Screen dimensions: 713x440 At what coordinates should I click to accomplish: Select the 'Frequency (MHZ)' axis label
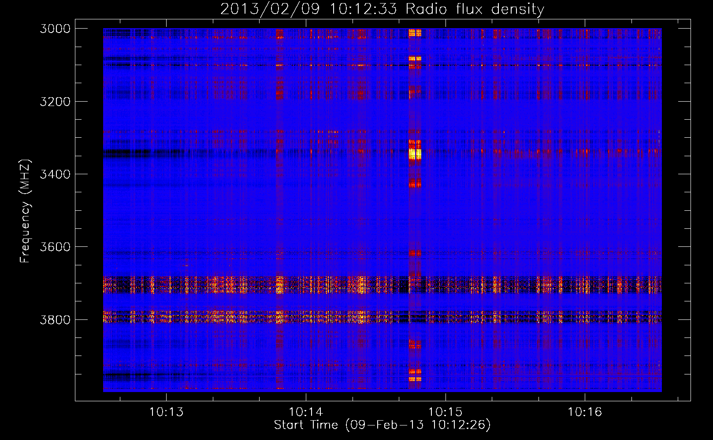point(25,211)
